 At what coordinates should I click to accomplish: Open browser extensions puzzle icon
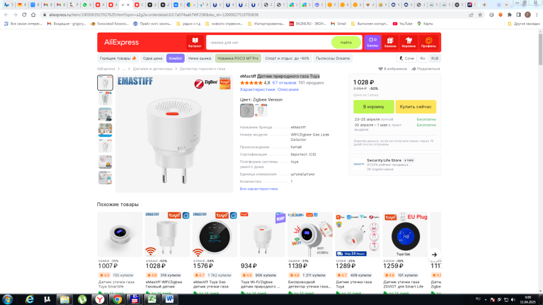click(509, 15)
